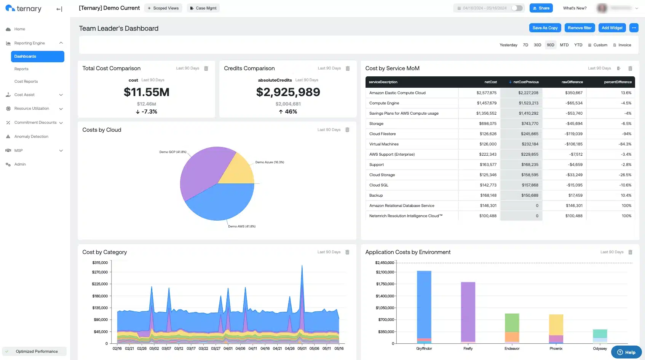The height and width of the screenshot is (360, 645).
Task: Open What's New
Action: [575, 8]
